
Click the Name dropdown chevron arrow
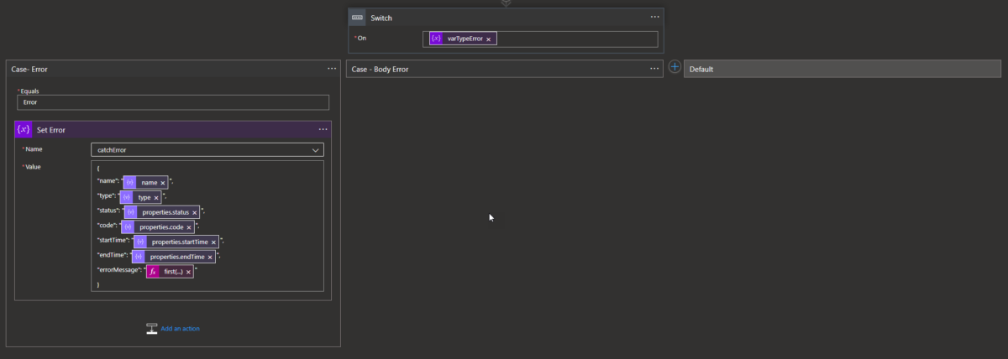click(316, 150)
